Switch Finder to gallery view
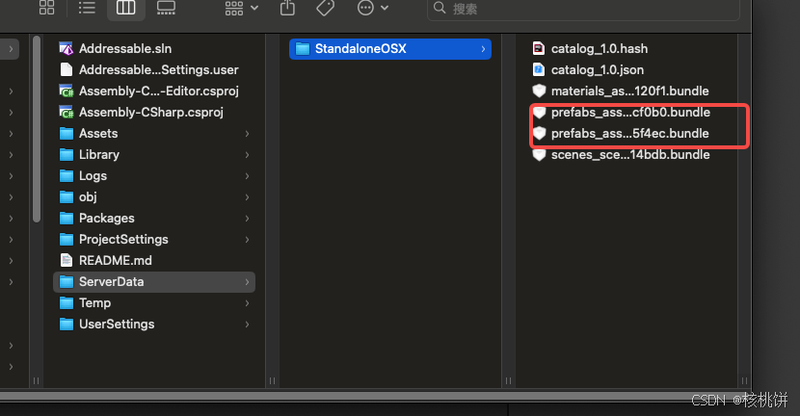 (x=166, y=8)
